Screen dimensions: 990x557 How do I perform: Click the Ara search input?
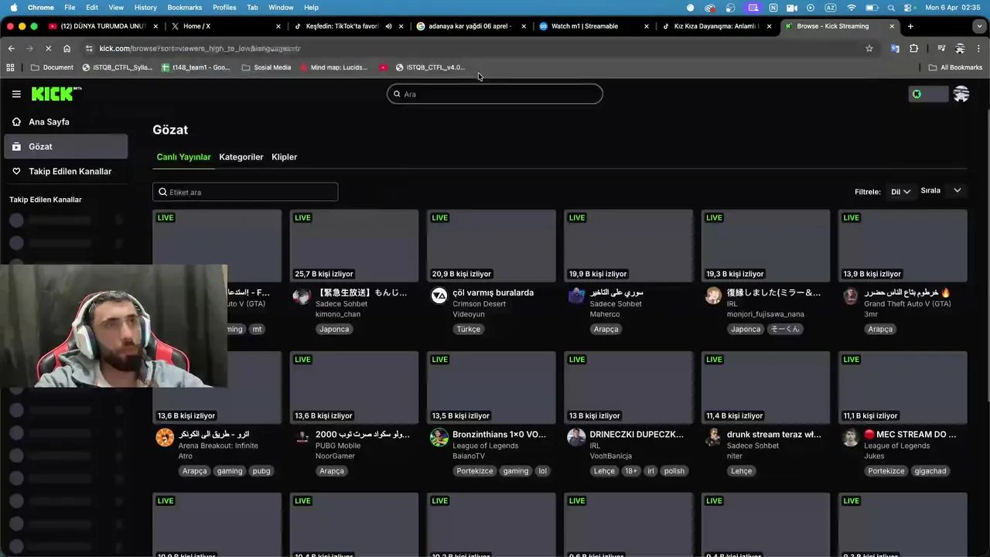tap(495, 94)
